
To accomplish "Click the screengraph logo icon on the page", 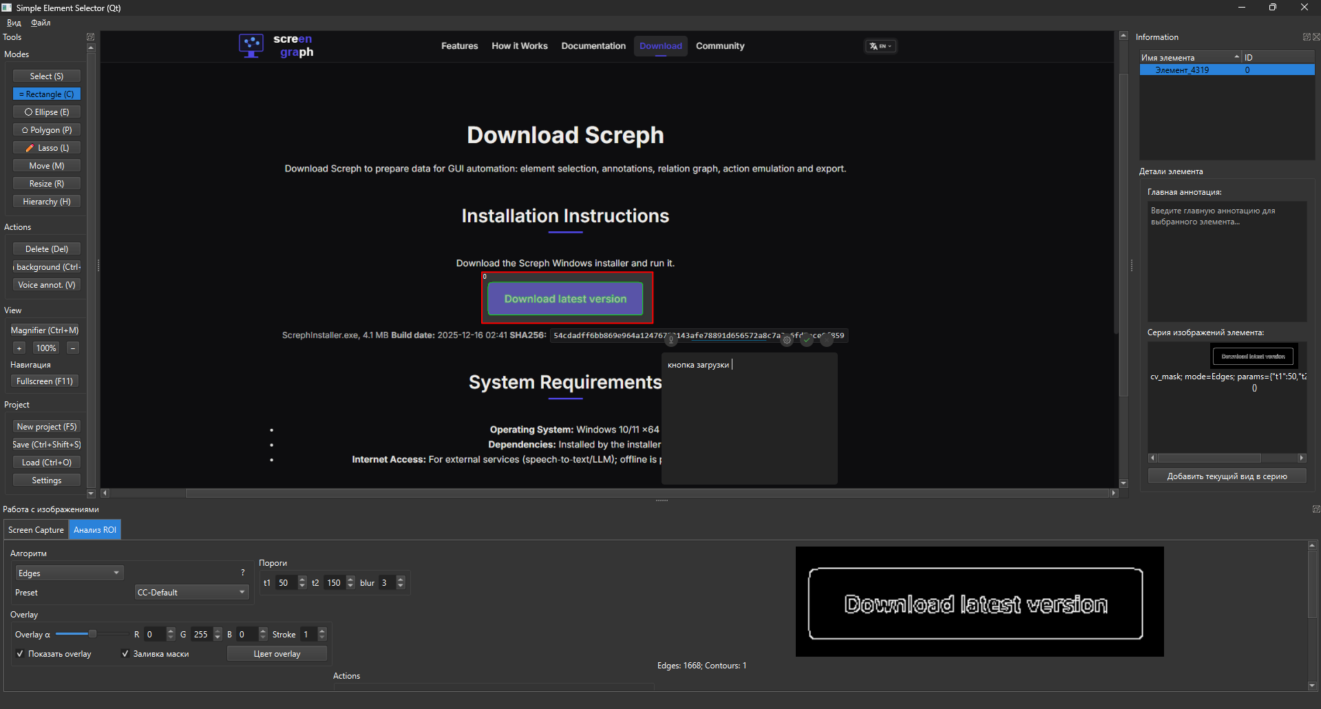I will pos(251,45).
